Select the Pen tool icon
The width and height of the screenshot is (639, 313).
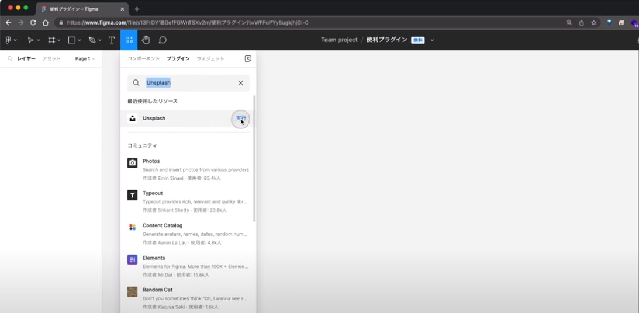(x=92, y=40)
